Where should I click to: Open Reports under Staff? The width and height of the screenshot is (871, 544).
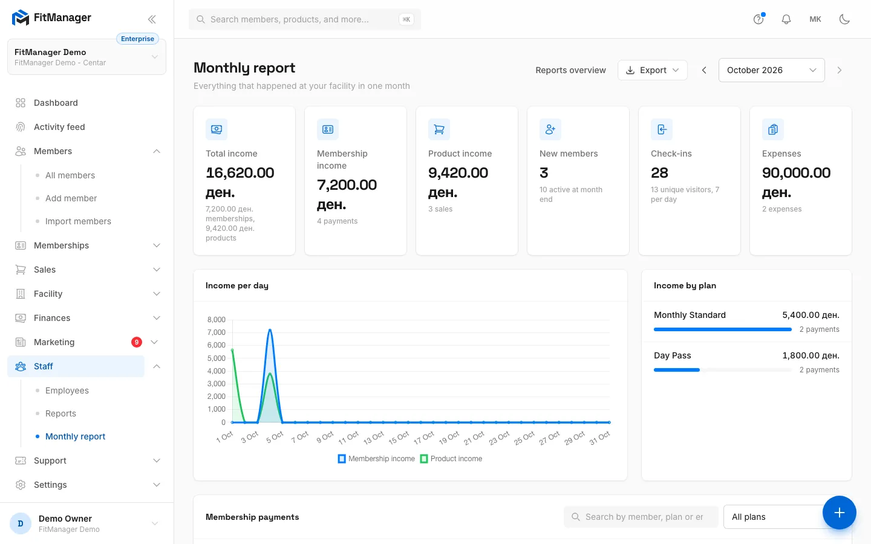click(x=60, y=413)
